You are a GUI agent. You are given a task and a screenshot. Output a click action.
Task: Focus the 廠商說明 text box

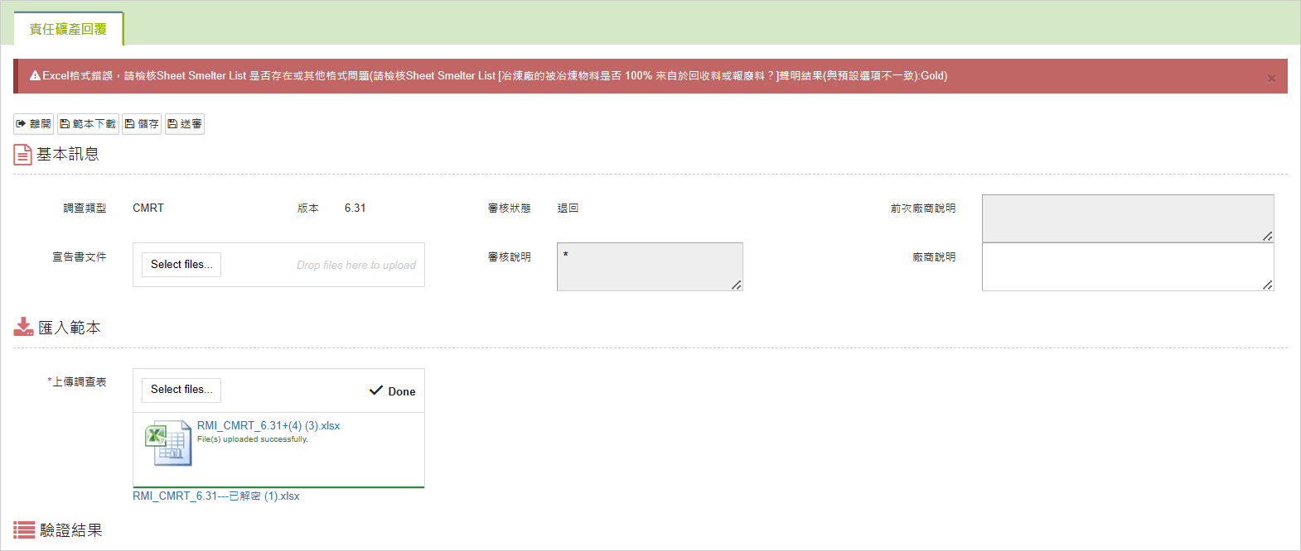pyautogui.click(x=1127, y=266)
